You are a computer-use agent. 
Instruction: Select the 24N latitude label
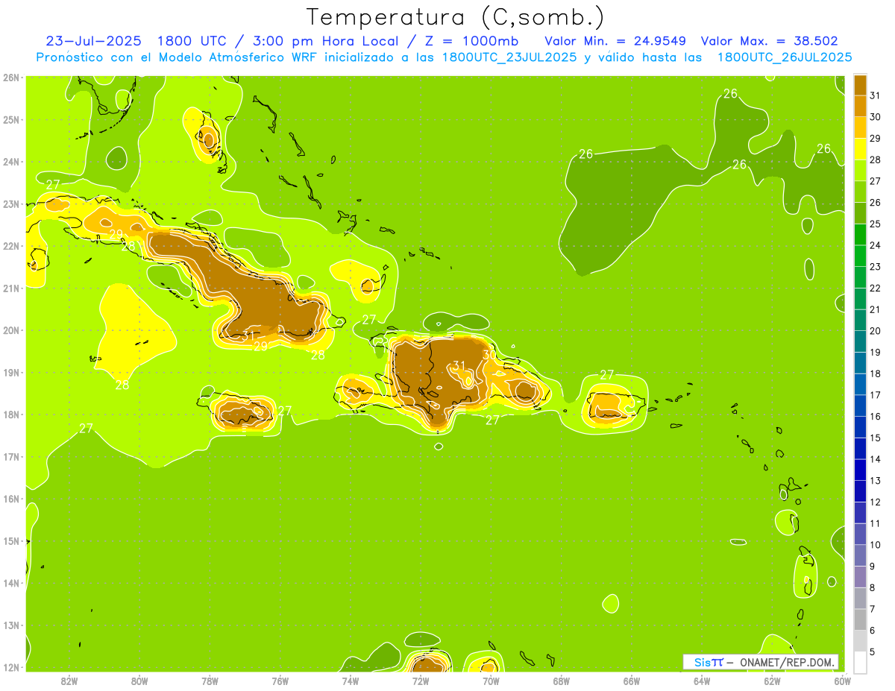point(11,162)
